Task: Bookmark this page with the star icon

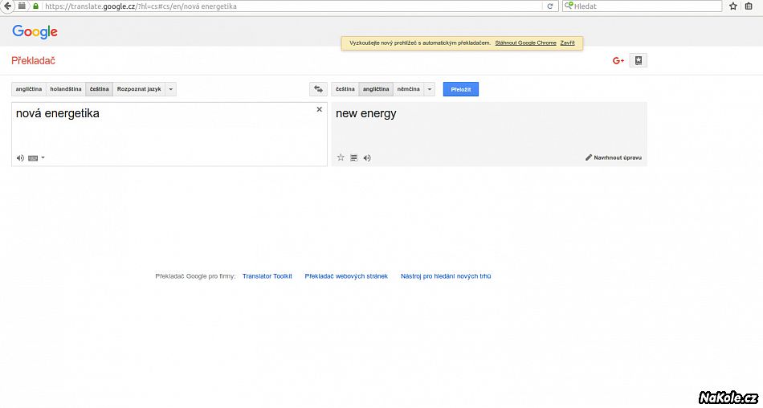Action: coord(733,6)
